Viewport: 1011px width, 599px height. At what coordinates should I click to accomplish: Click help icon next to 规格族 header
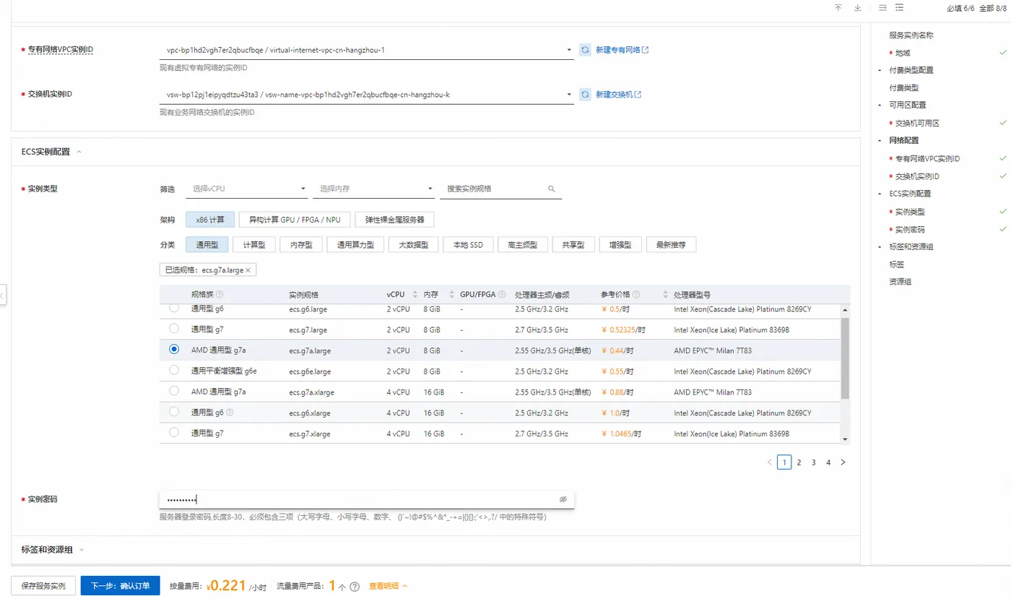tap(220, 295)
